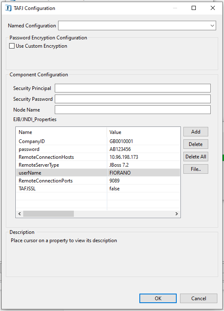Enable Use Custom Encryption checkbox

12,46
